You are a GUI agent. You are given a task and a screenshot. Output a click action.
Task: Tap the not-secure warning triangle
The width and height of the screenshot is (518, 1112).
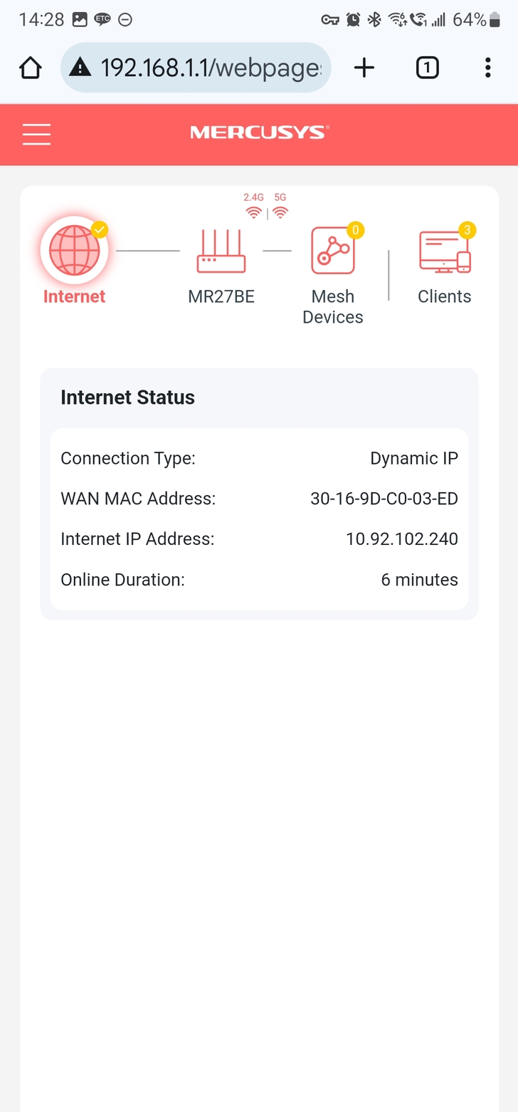[80, 68]
